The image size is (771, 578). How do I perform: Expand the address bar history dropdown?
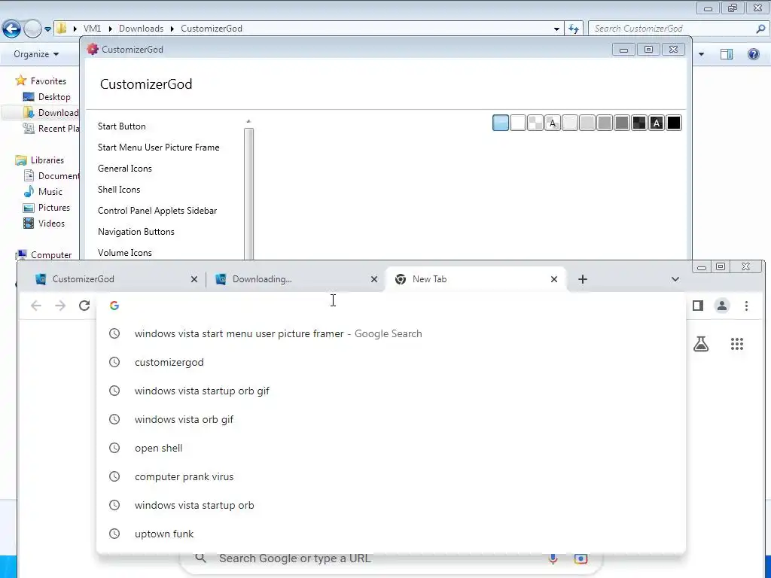[556, 29]
